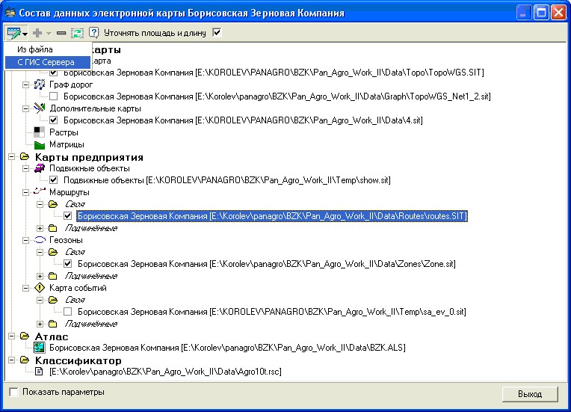Click the open map toolbar icon
This screenshot has height=412, width=571.
pyautogui.click(x=14, y=33)
